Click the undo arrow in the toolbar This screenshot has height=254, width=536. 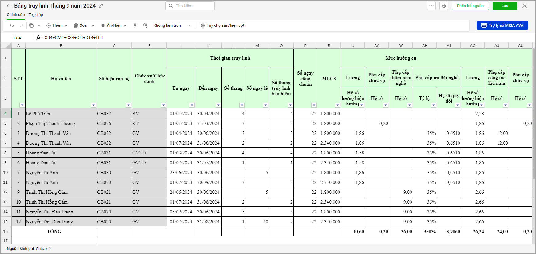12,25
